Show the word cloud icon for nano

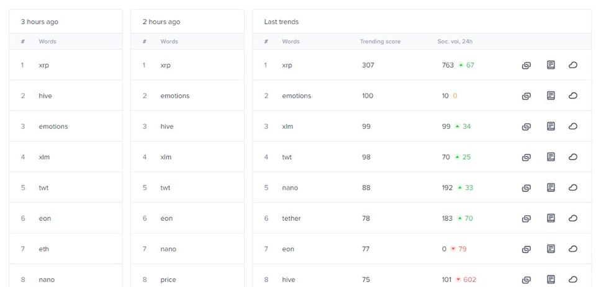[x=573, y=188]
